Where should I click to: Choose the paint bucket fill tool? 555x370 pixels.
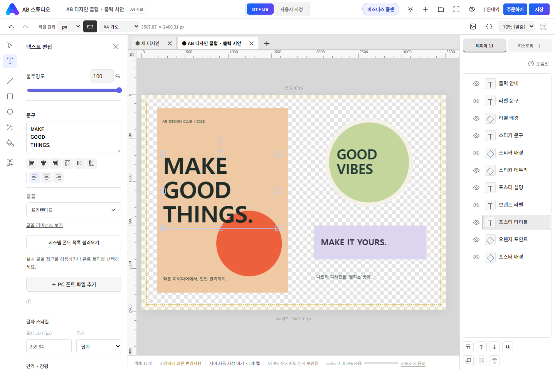tap(10, 143)
